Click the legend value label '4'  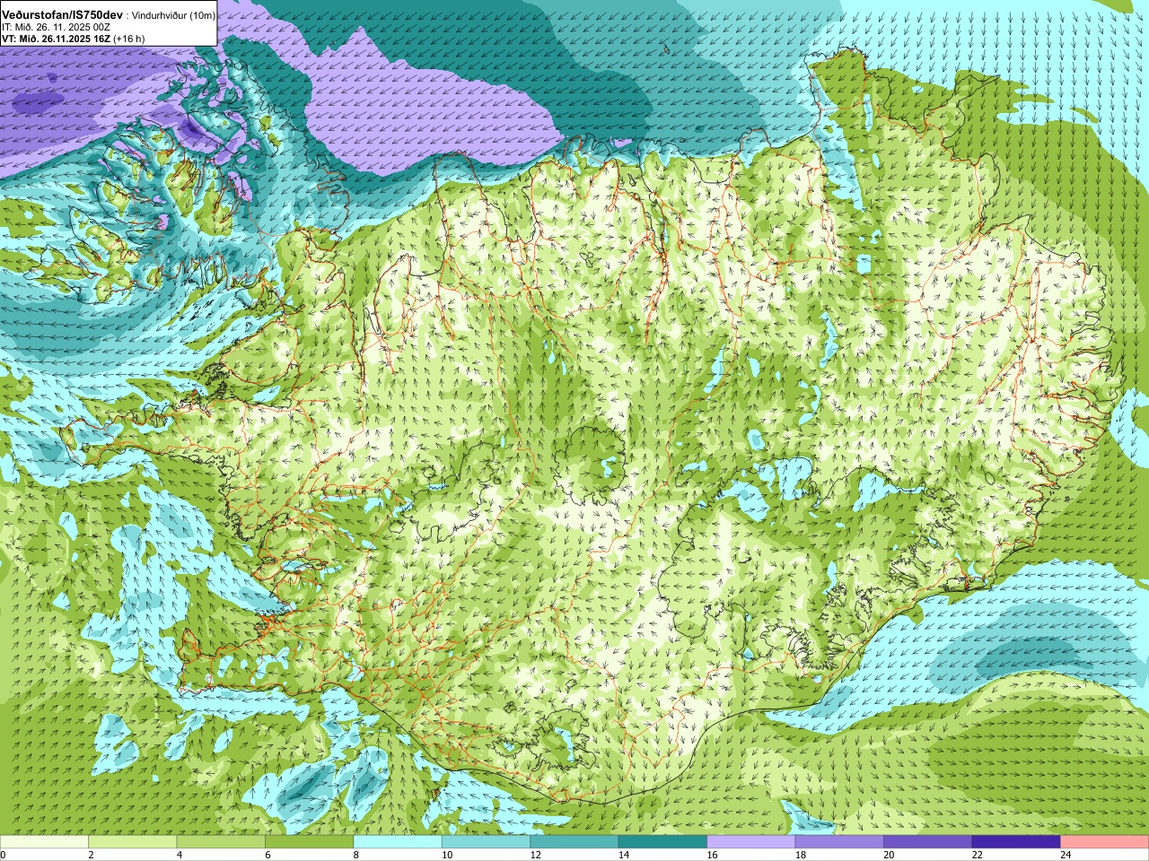coord(180,856)
